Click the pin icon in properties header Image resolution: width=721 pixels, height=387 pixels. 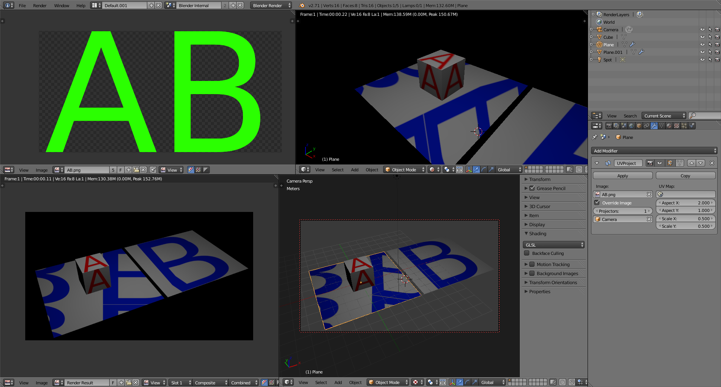[x=595, y=137]
